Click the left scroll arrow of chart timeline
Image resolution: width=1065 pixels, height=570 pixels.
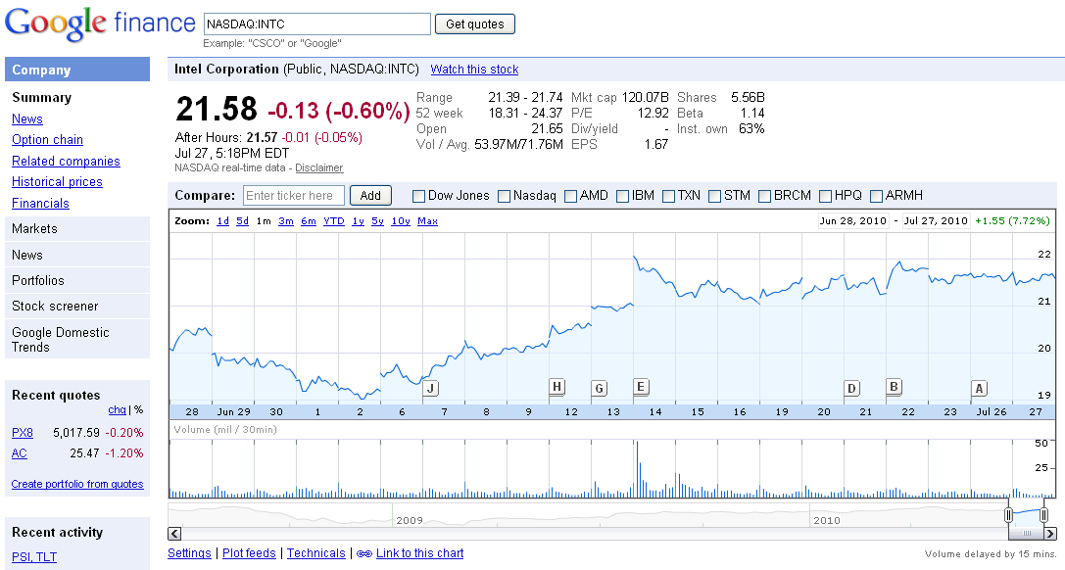[x=174, y=534]
